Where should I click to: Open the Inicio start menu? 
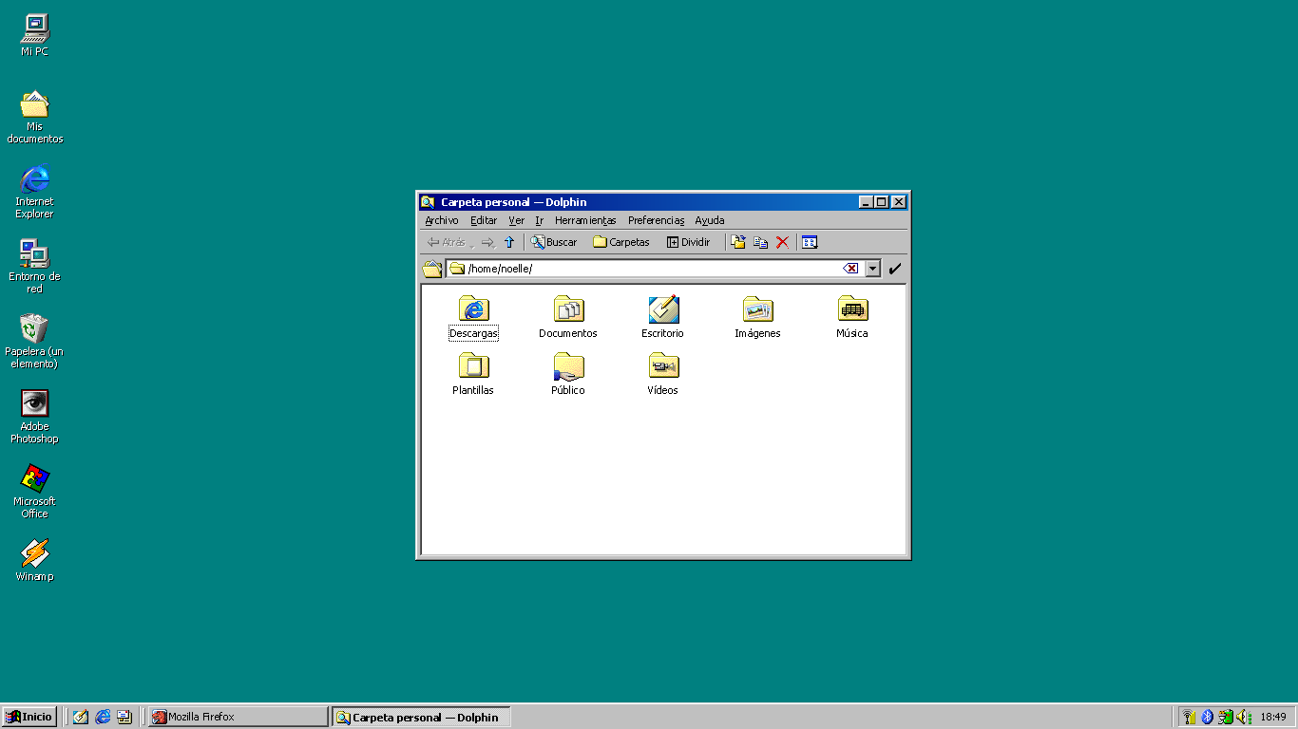[x=29, y=717]
